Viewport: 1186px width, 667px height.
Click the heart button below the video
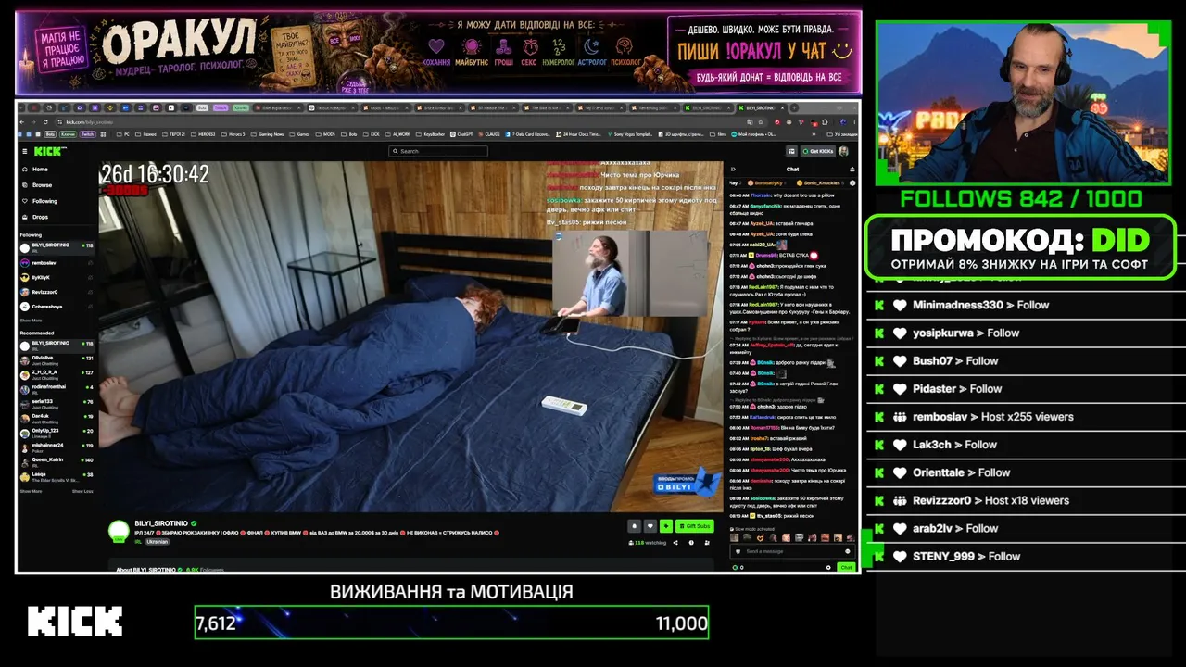pos(650,526)
